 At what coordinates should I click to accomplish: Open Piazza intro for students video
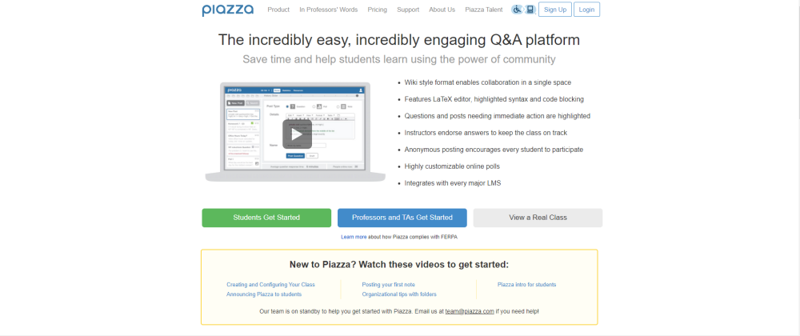[x=526, y=285]
